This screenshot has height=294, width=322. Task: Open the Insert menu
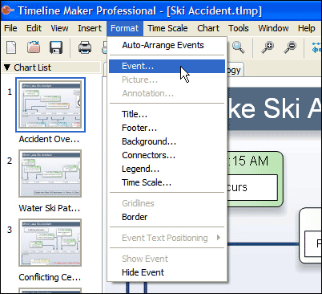(x=90, y=28)
